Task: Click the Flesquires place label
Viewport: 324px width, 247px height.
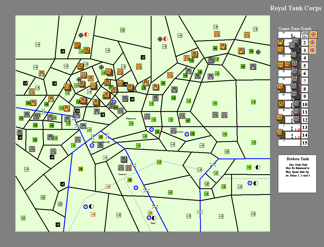Action: [131, 119]
